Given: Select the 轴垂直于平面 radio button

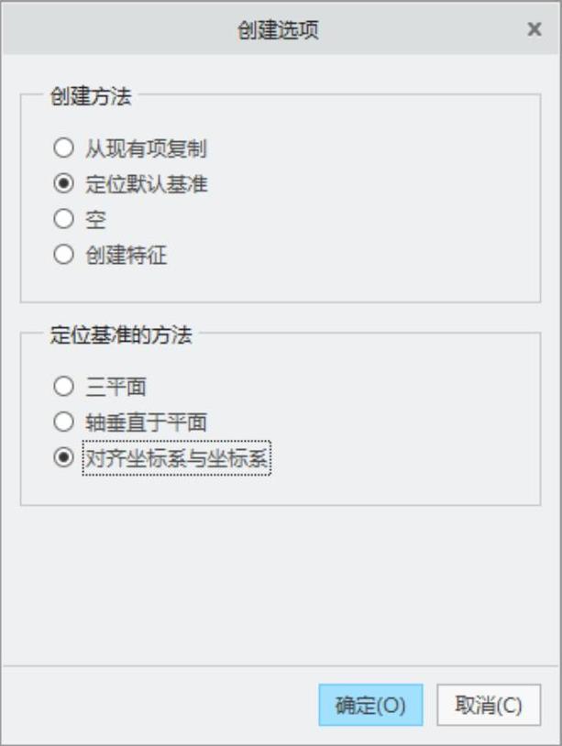Looking at the screenshot, I should tap(63, 422).
